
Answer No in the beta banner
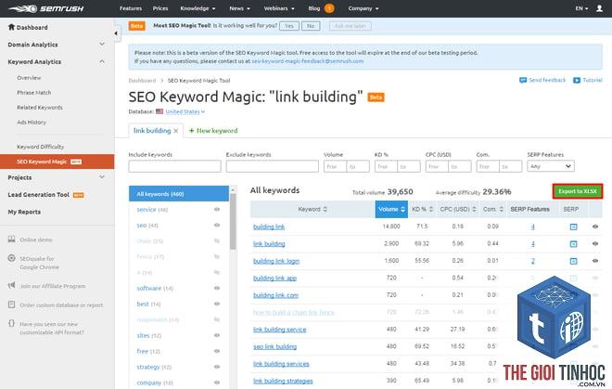311,26
